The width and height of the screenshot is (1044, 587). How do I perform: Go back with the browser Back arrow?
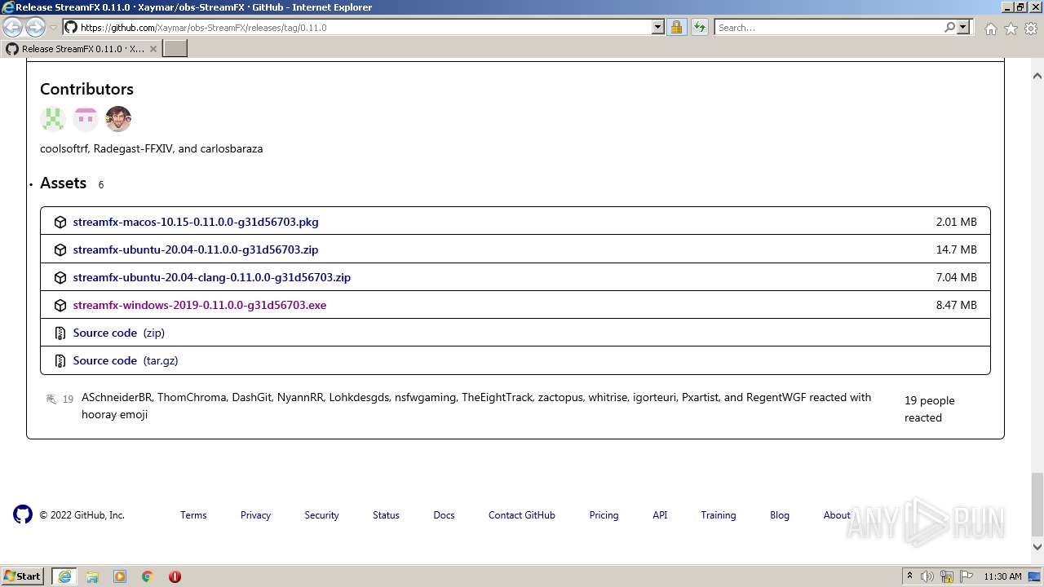(13, 28)
